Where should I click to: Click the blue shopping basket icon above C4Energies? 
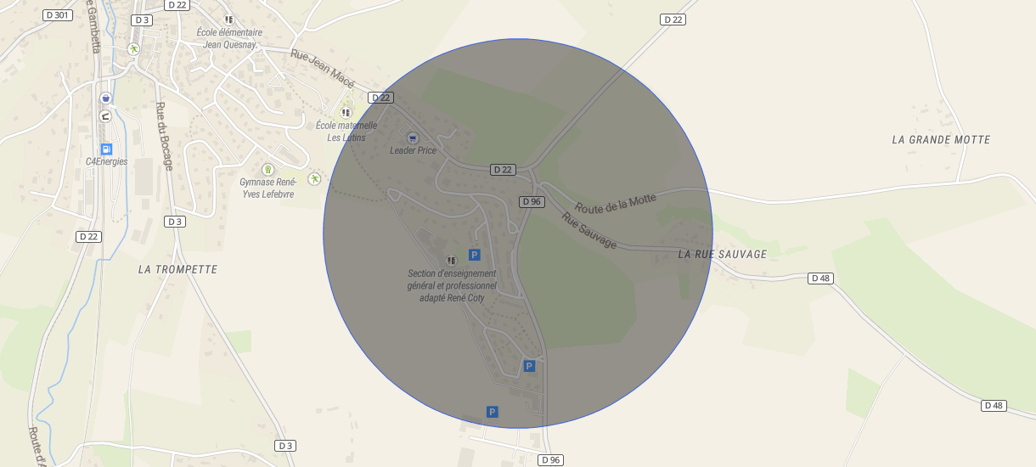(x=105, y=98)
